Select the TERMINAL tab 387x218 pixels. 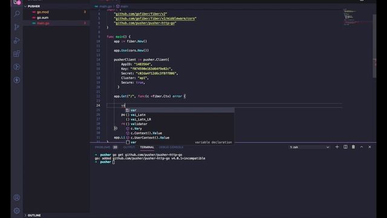(147, 147)
